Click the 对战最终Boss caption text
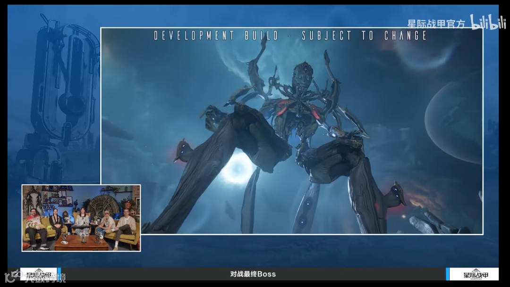 pos(253,274)
